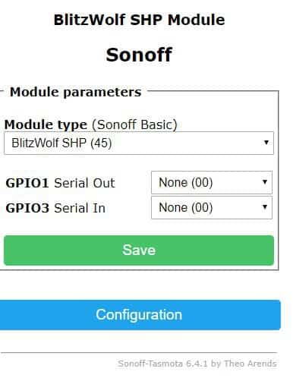The image size is (293, 381).
Task: Click the large Sonoff title
Action: (139, 55)
